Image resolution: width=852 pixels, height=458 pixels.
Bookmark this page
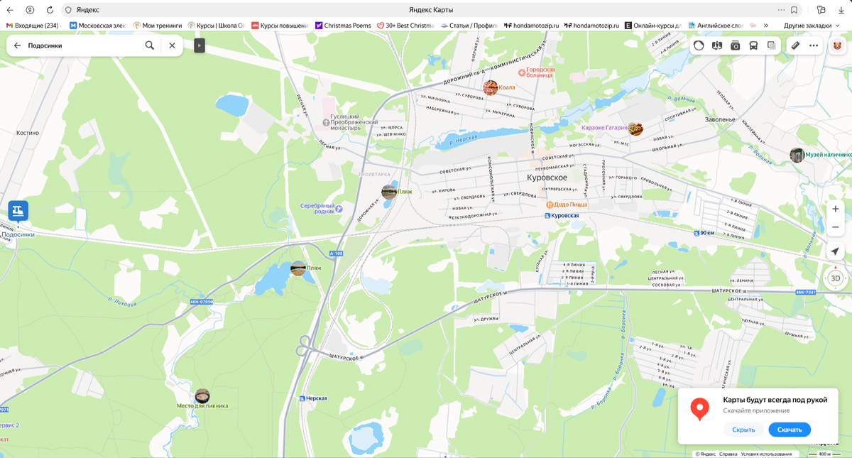coord(794,10)
